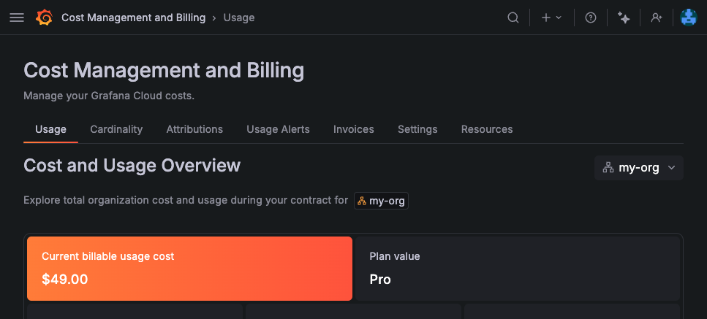The width and height of the screenshot is (707, 319).
Task: Click the my-org badge in description
Action: pyautogui.click(x=381, y=201)
